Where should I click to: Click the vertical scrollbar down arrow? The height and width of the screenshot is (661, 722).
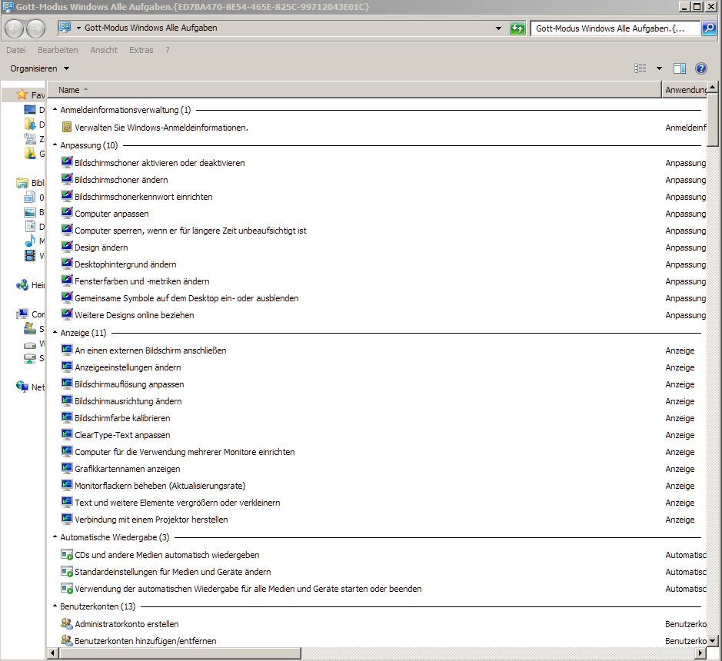[712, 640]
